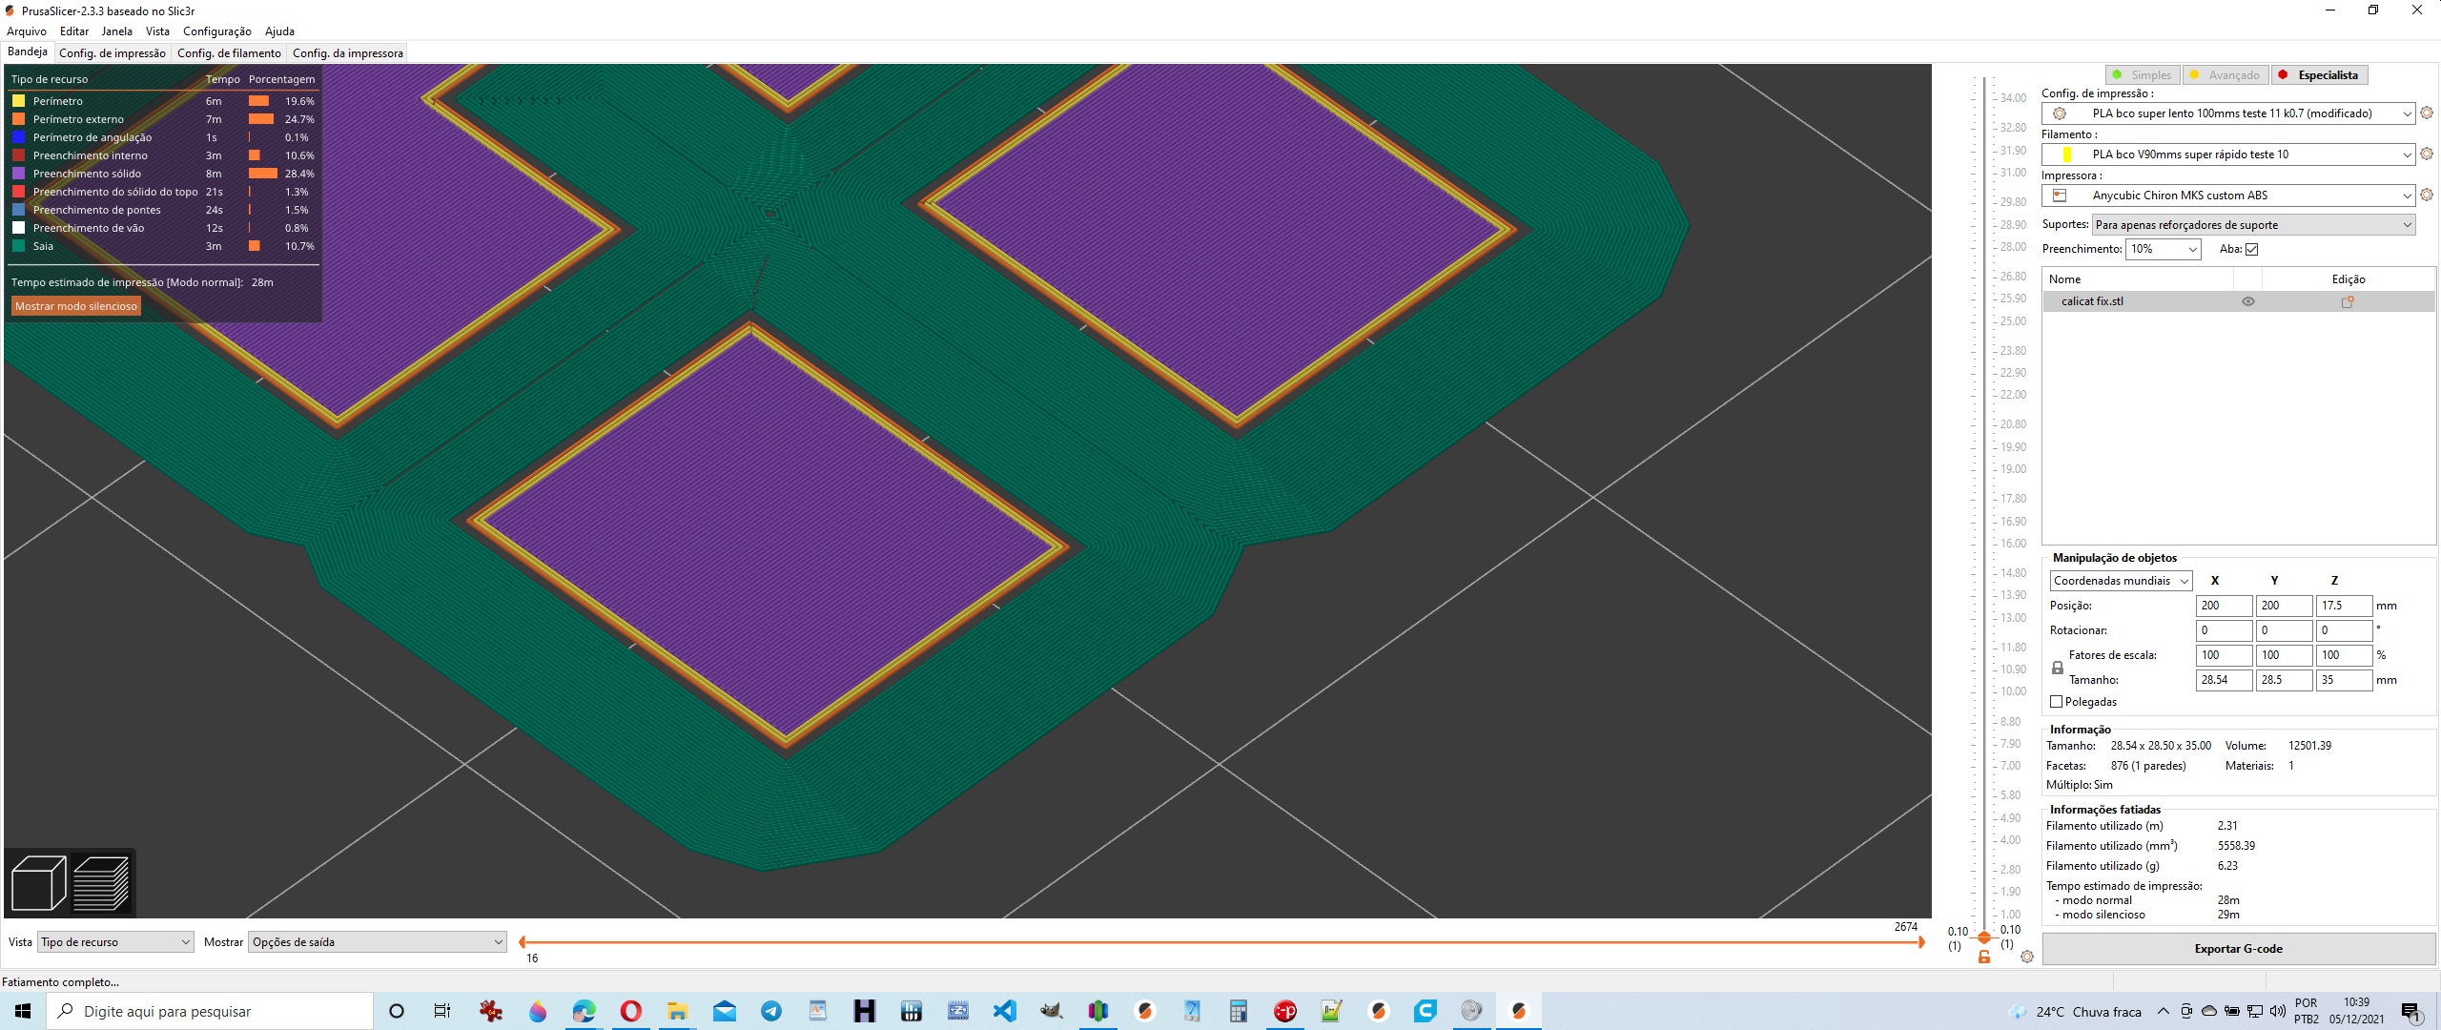Open the Mostrar Opções de saída dropdown
The height and width of the screenshot is (1030, 2441).
point(377,942)
